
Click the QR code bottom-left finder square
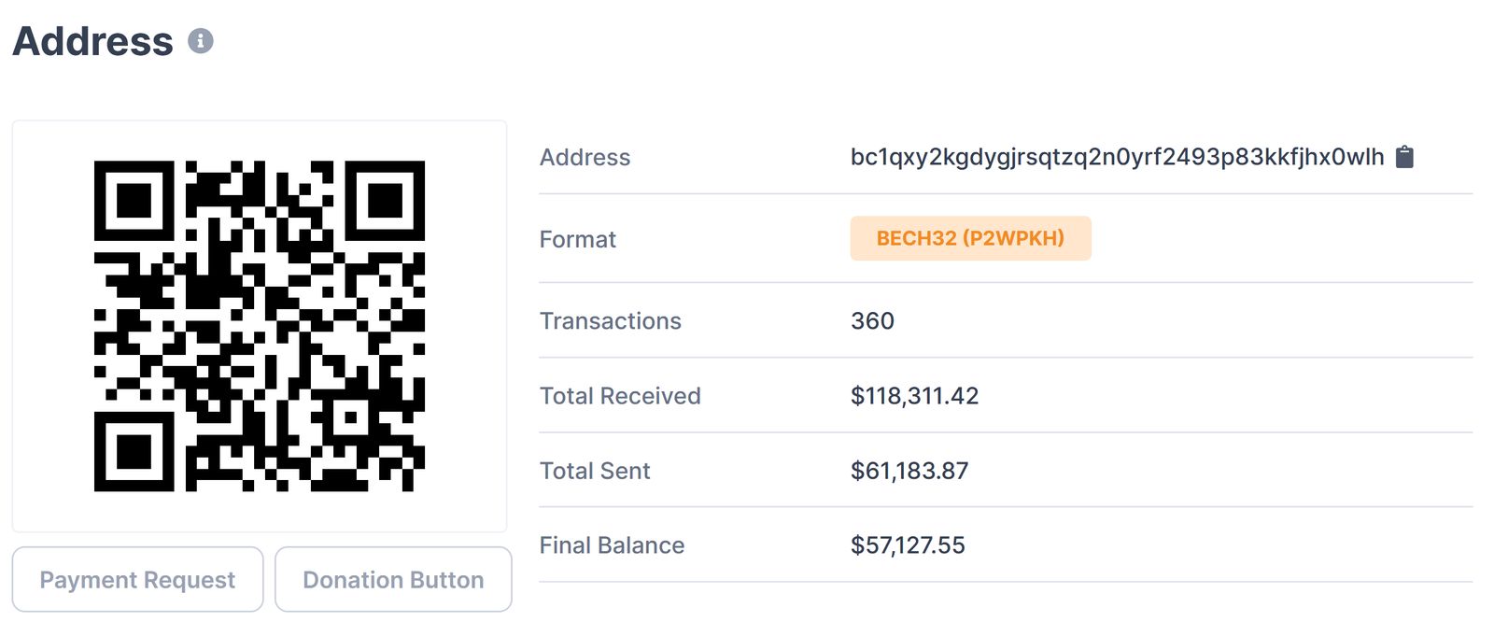(134, 452)
